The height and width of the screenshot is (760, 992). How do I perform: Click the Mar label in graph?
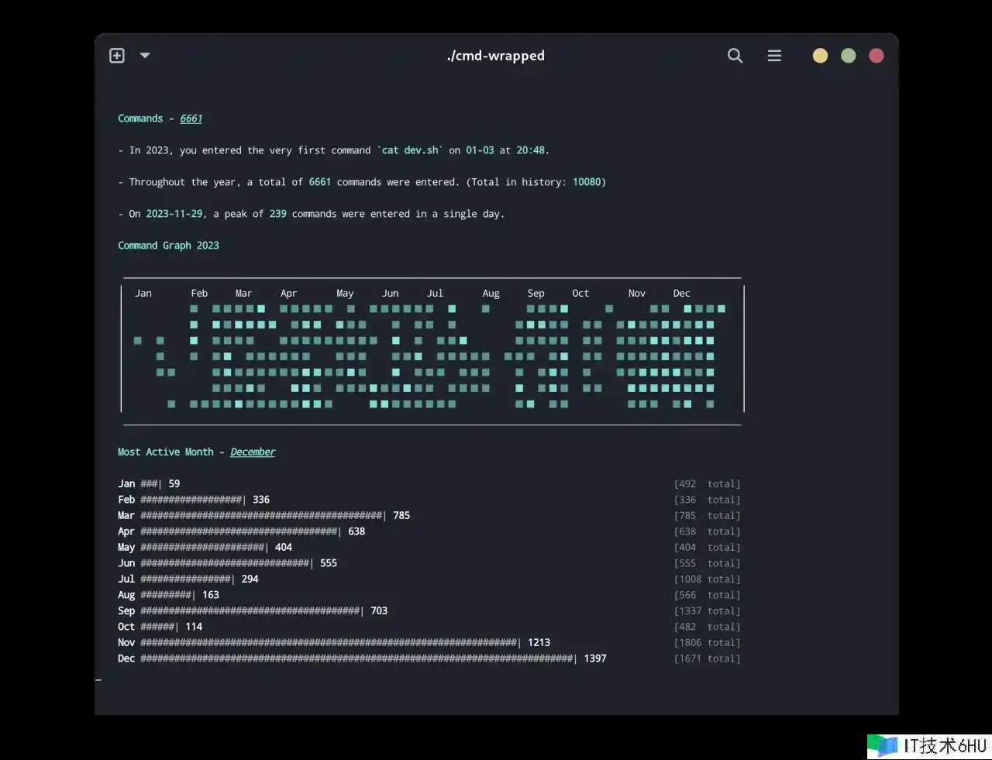click(x=243, y=293)
